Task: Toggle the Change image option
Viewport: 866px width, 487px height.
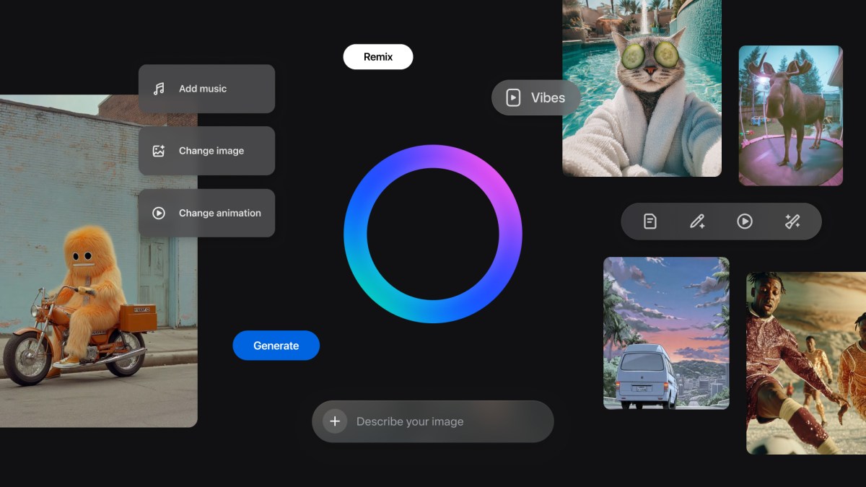Action: [206, 150]
